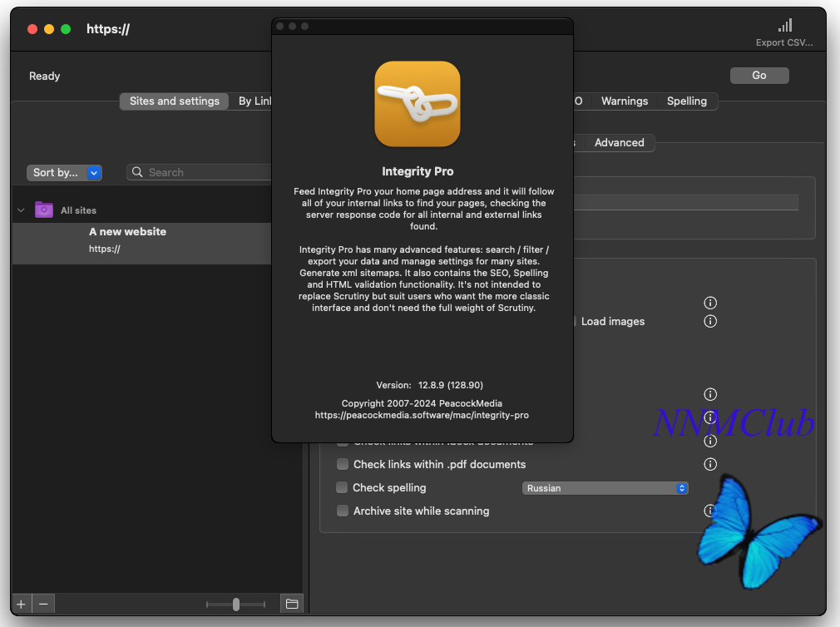Viewport: 840px width, 627px height.
Task: Click the purple All sites folder icon
Action: pos(44,210)
